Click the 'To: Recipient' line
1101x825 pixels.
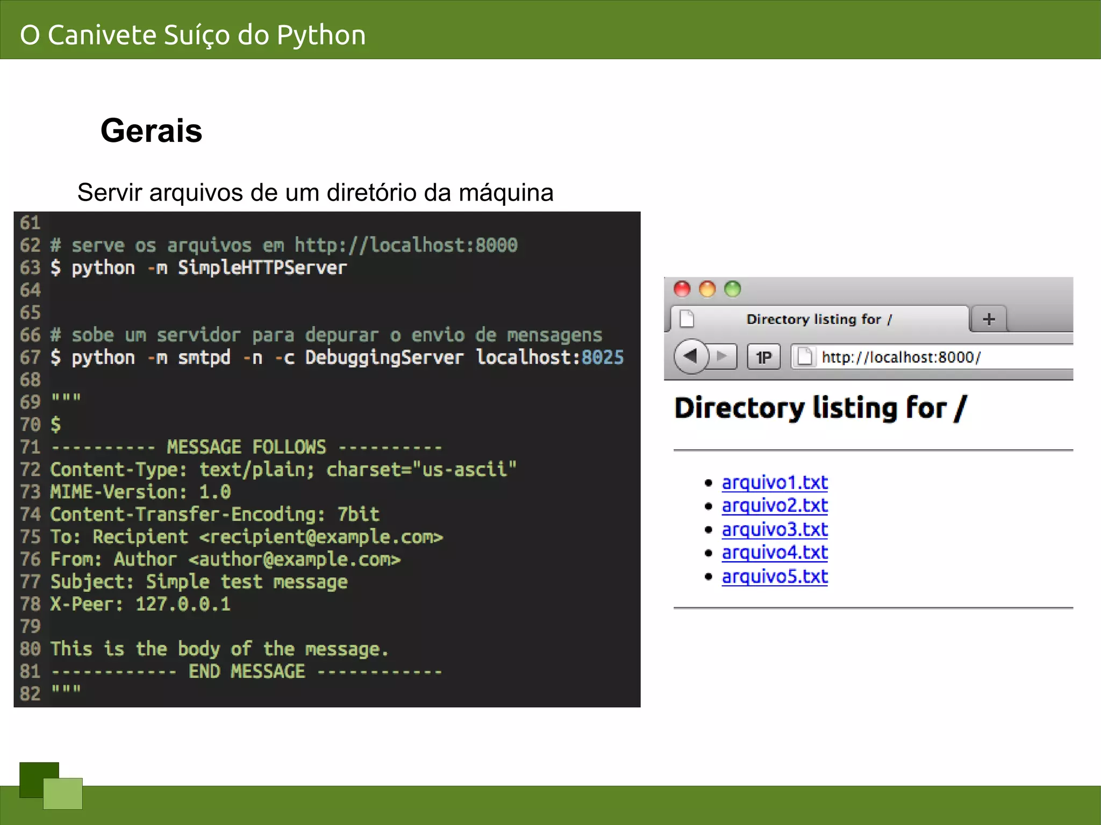[247, 537]
